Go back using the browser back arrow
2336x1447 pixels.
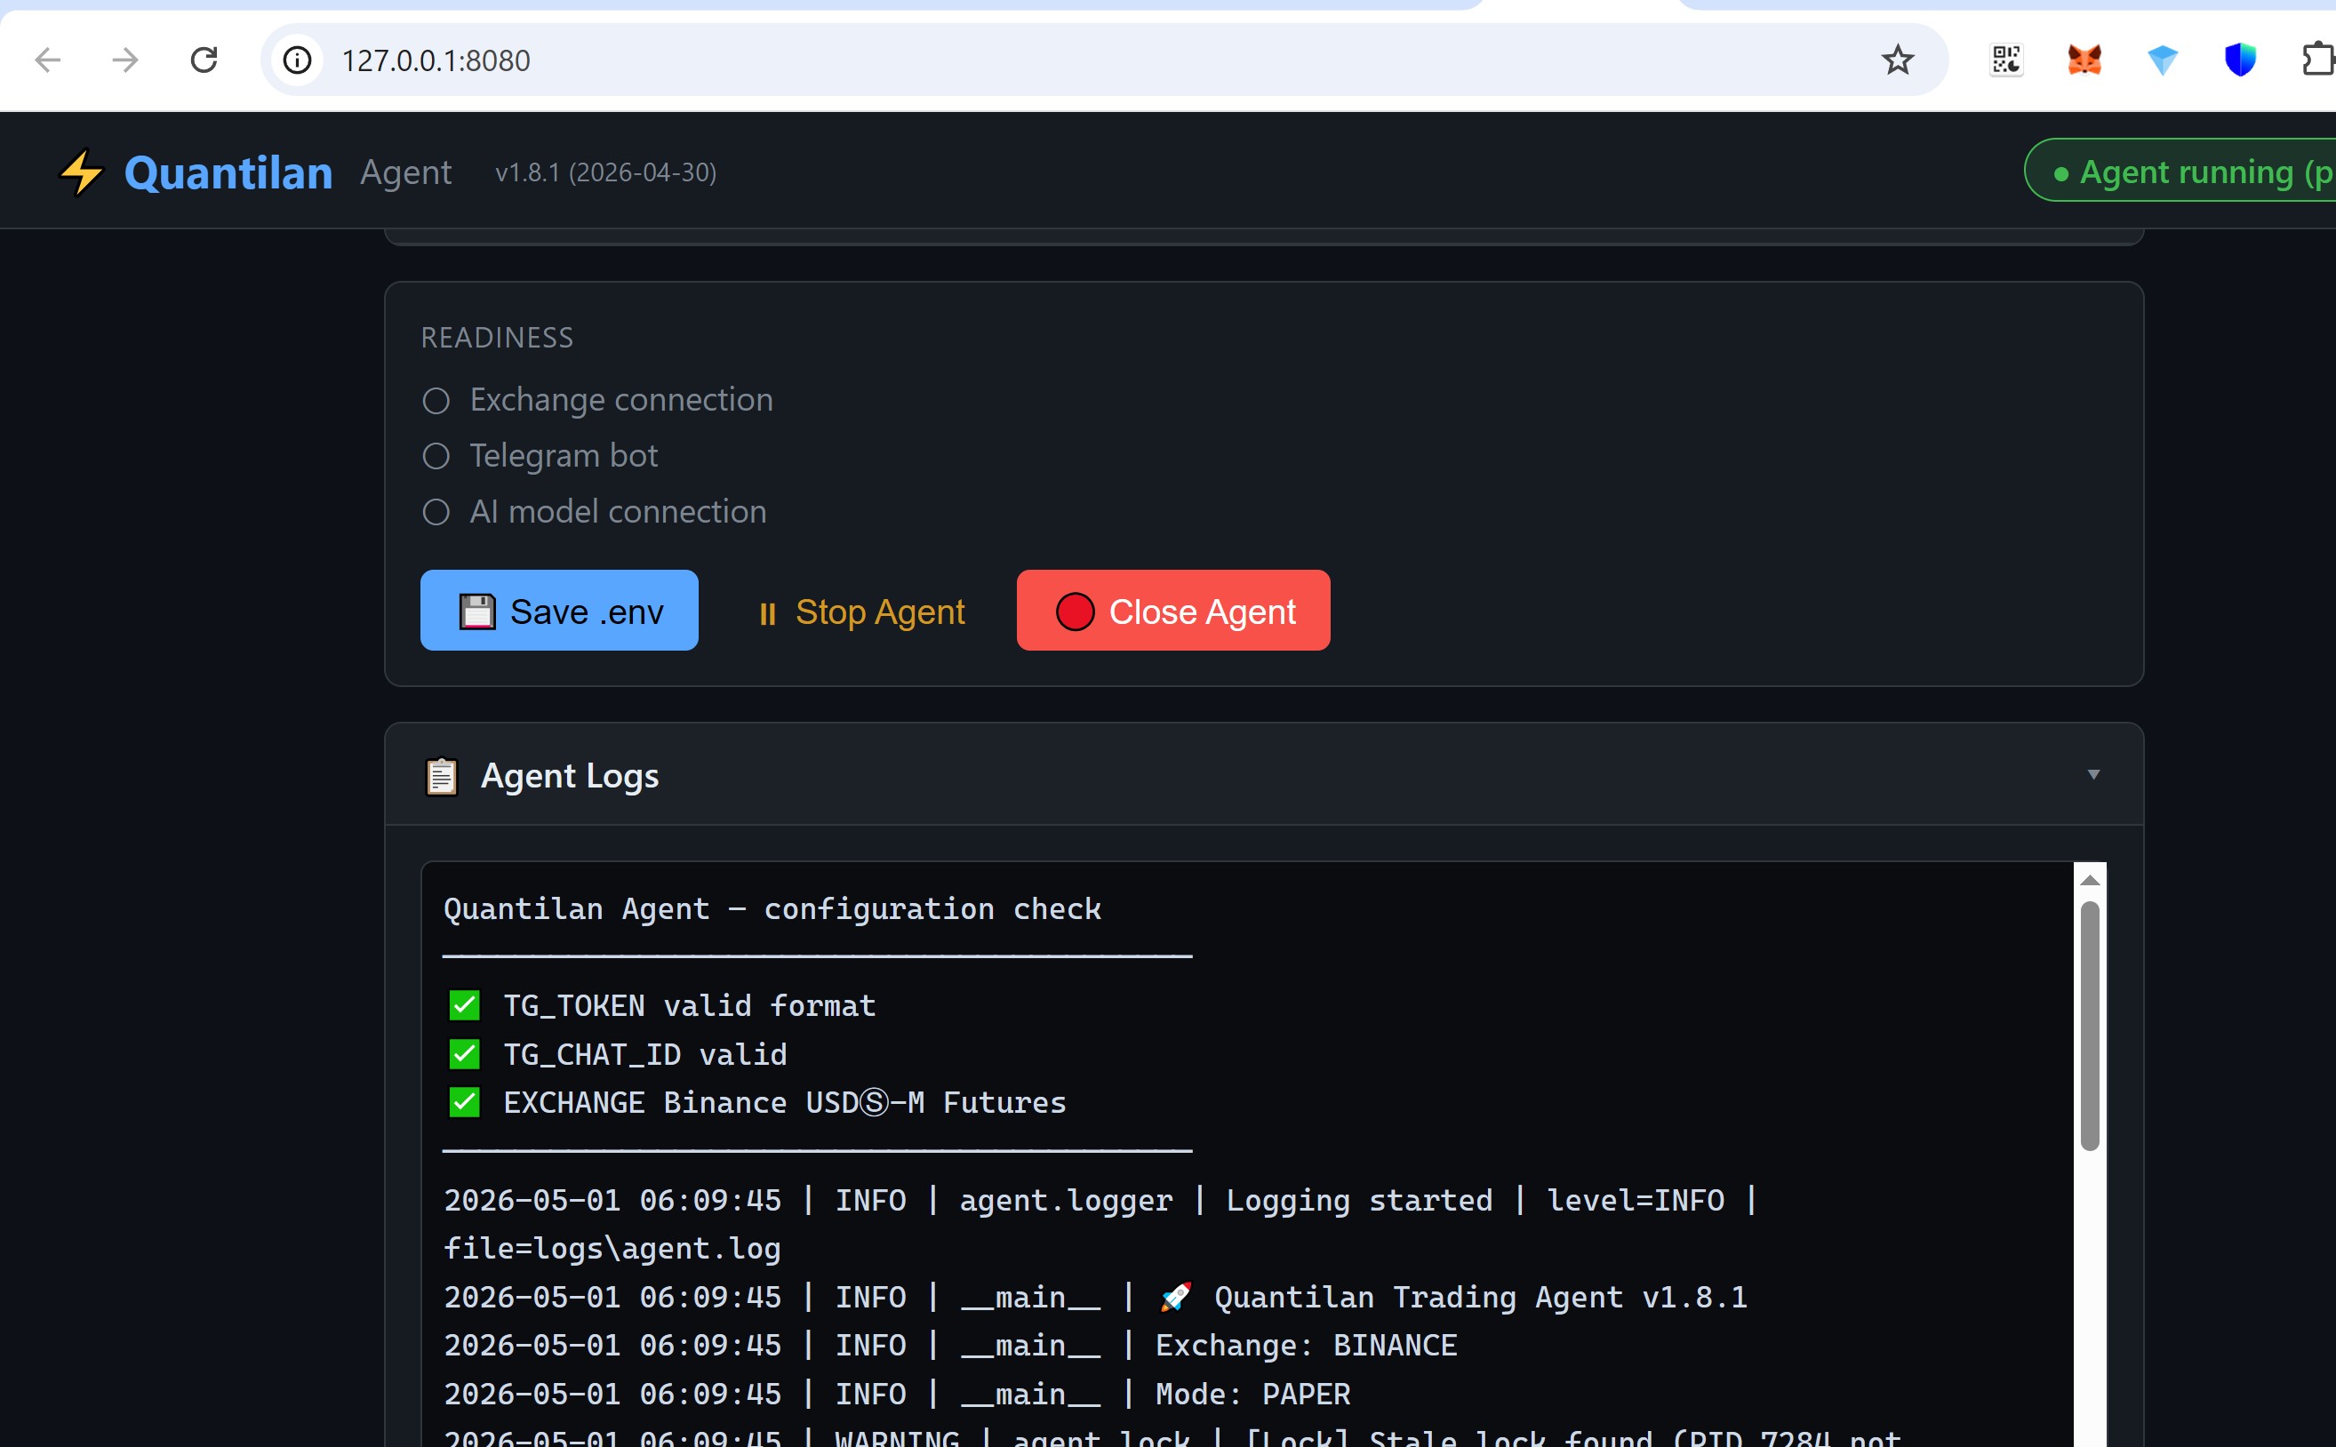tap(48, 60)
